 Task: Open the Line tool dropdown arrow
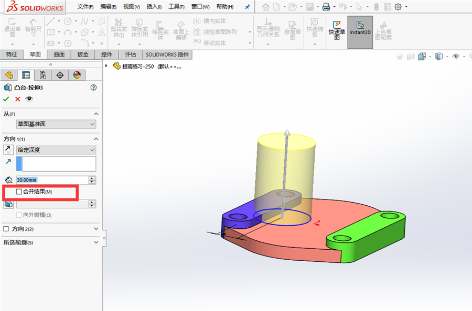point(59,21)
